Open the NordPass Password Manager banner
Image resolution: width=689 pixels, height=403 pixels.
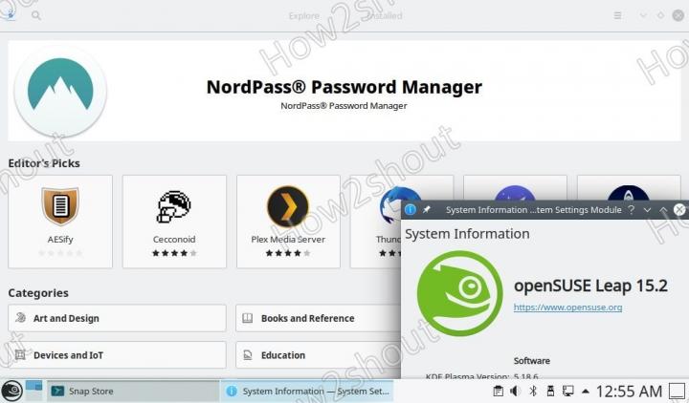[x=344, y=92]
